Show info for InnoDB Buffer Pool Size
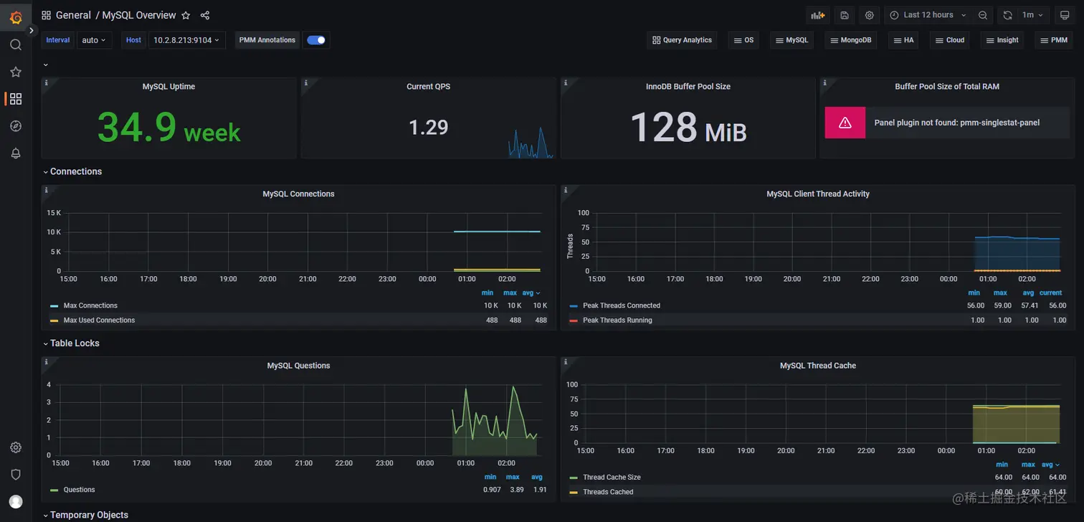 (x=566, y=82)
